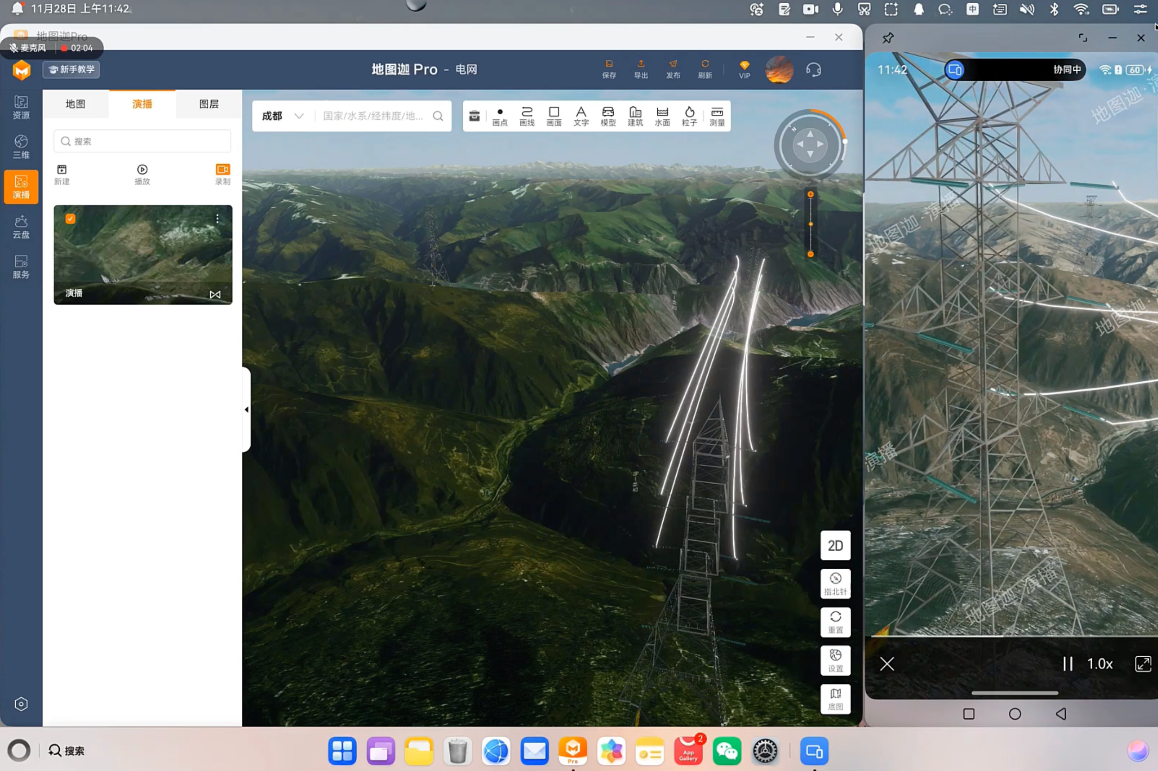
Task: Open the 底图 basemap selector
Action: 835,698
